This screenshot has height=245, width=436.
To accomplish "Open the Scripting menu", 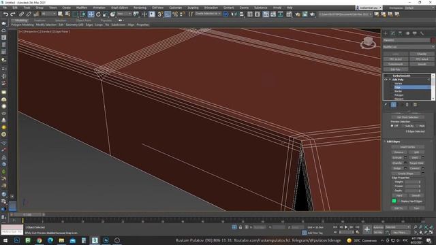I will click(193, 7).
